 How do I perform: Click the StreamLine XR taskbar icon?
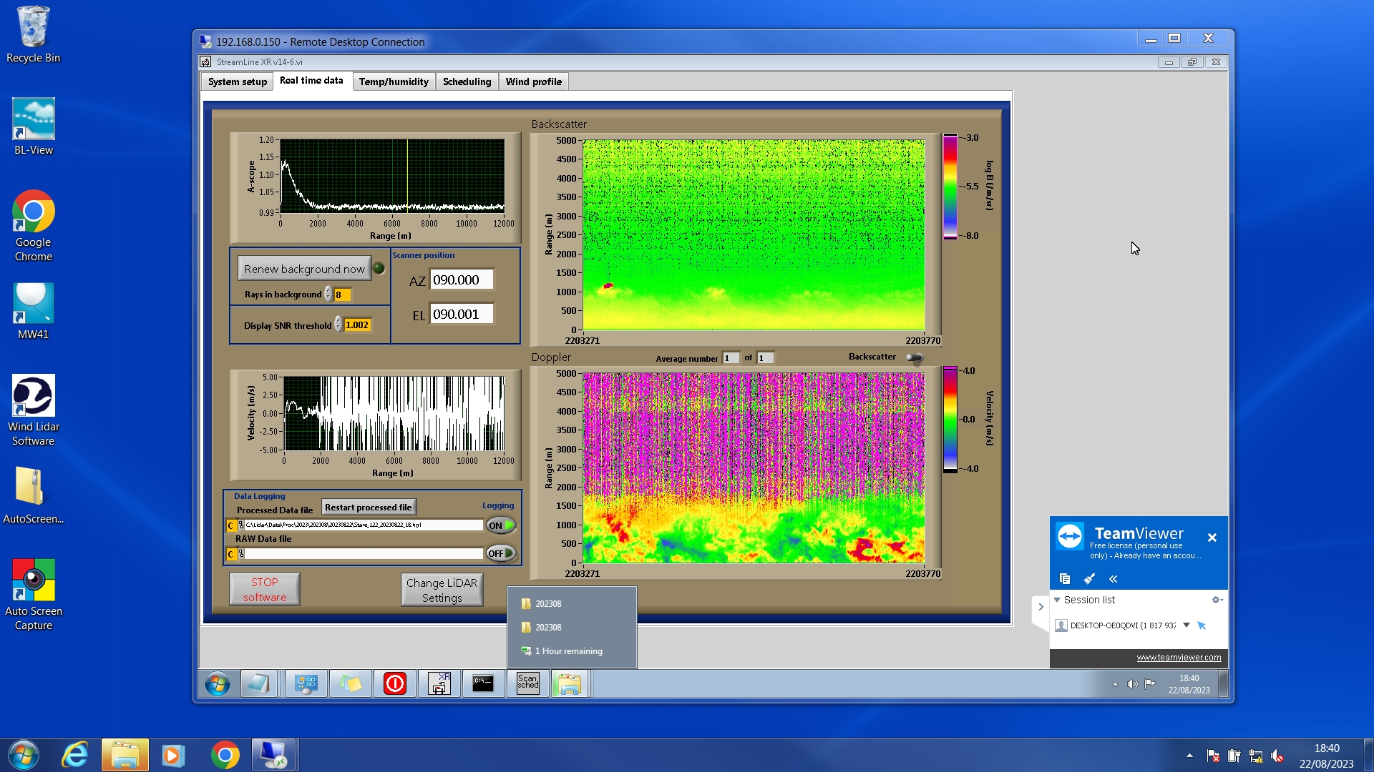pyautogui.click(x=439, y=683)
